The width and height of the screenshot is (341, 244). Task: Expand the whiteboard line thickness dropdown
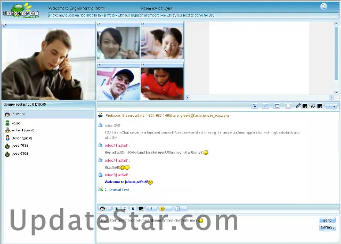331,106
